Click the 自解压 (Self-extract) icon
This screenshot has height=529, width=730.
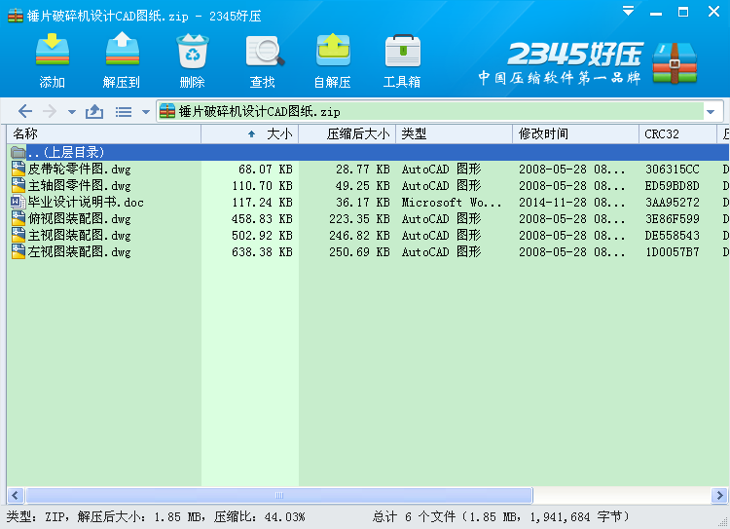332,59
